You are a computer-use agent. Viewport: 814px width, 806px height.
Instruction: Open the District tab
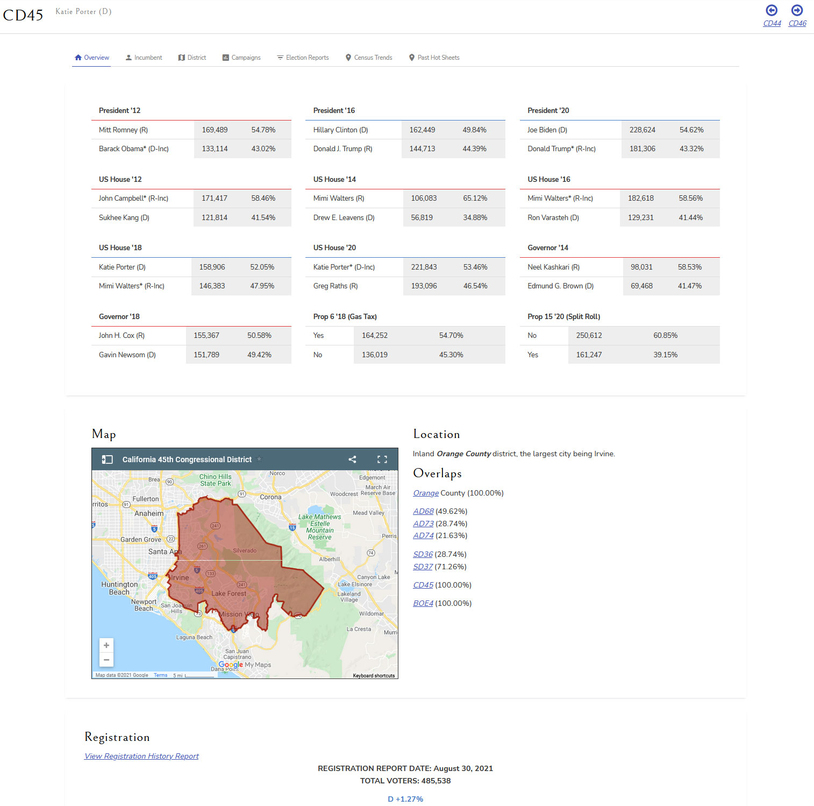tap(192, 58)
